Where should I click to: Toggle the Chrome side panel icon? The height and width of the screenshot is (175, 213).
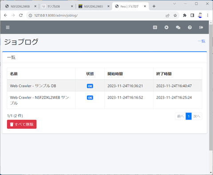point(192,15)
